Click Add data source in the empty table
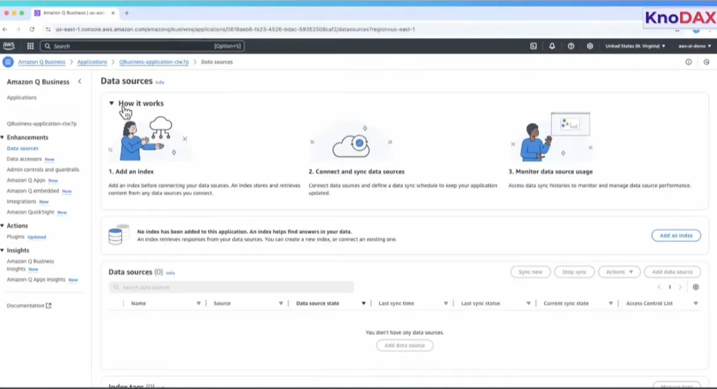 click(x=404, y=345)
